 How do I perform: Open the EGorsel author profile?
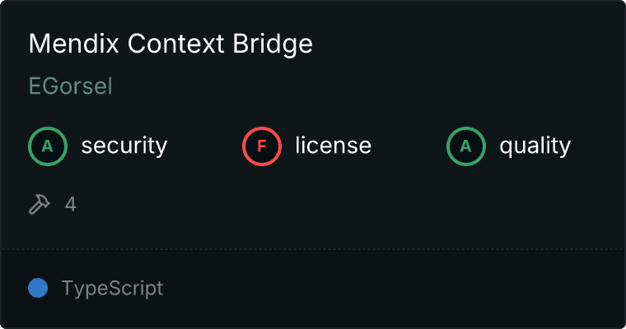(x=70, y=86)
